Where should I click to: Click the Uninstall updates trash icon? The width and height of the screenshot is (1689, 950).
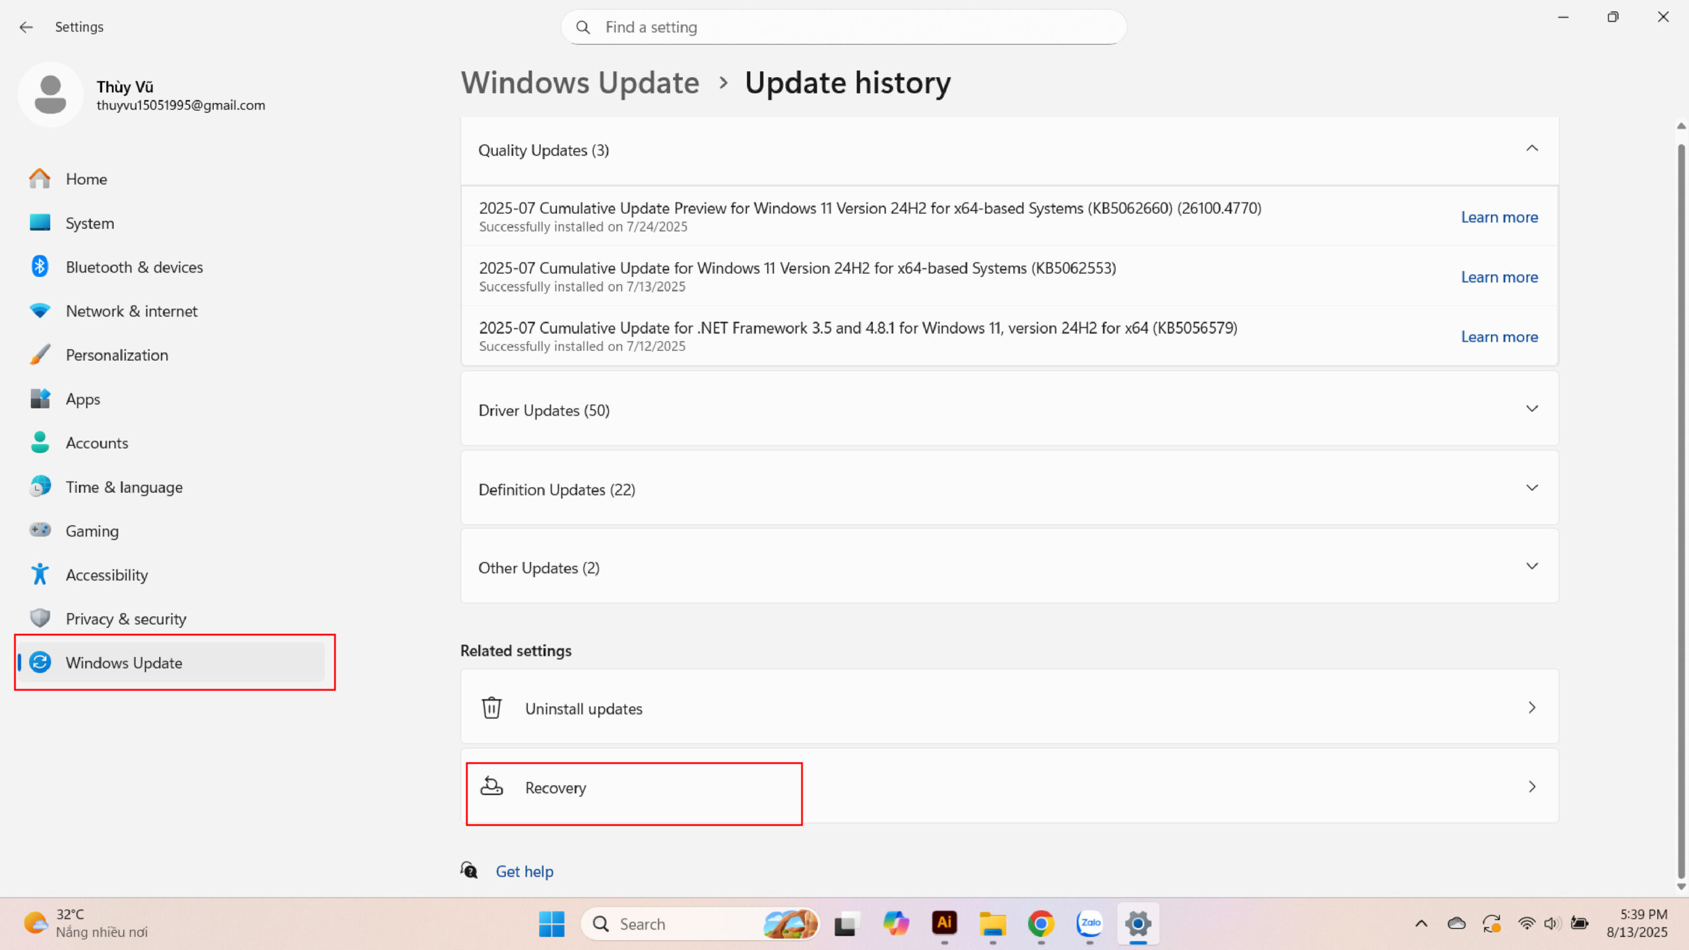492,708
